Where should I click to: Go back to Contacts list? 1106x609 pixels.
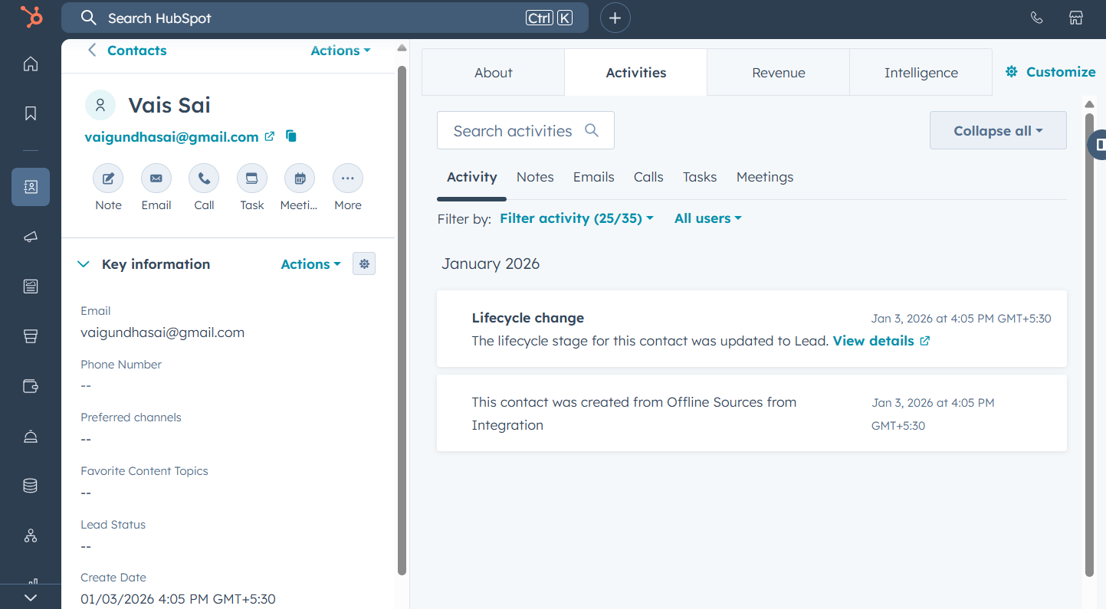pos(127,51)
